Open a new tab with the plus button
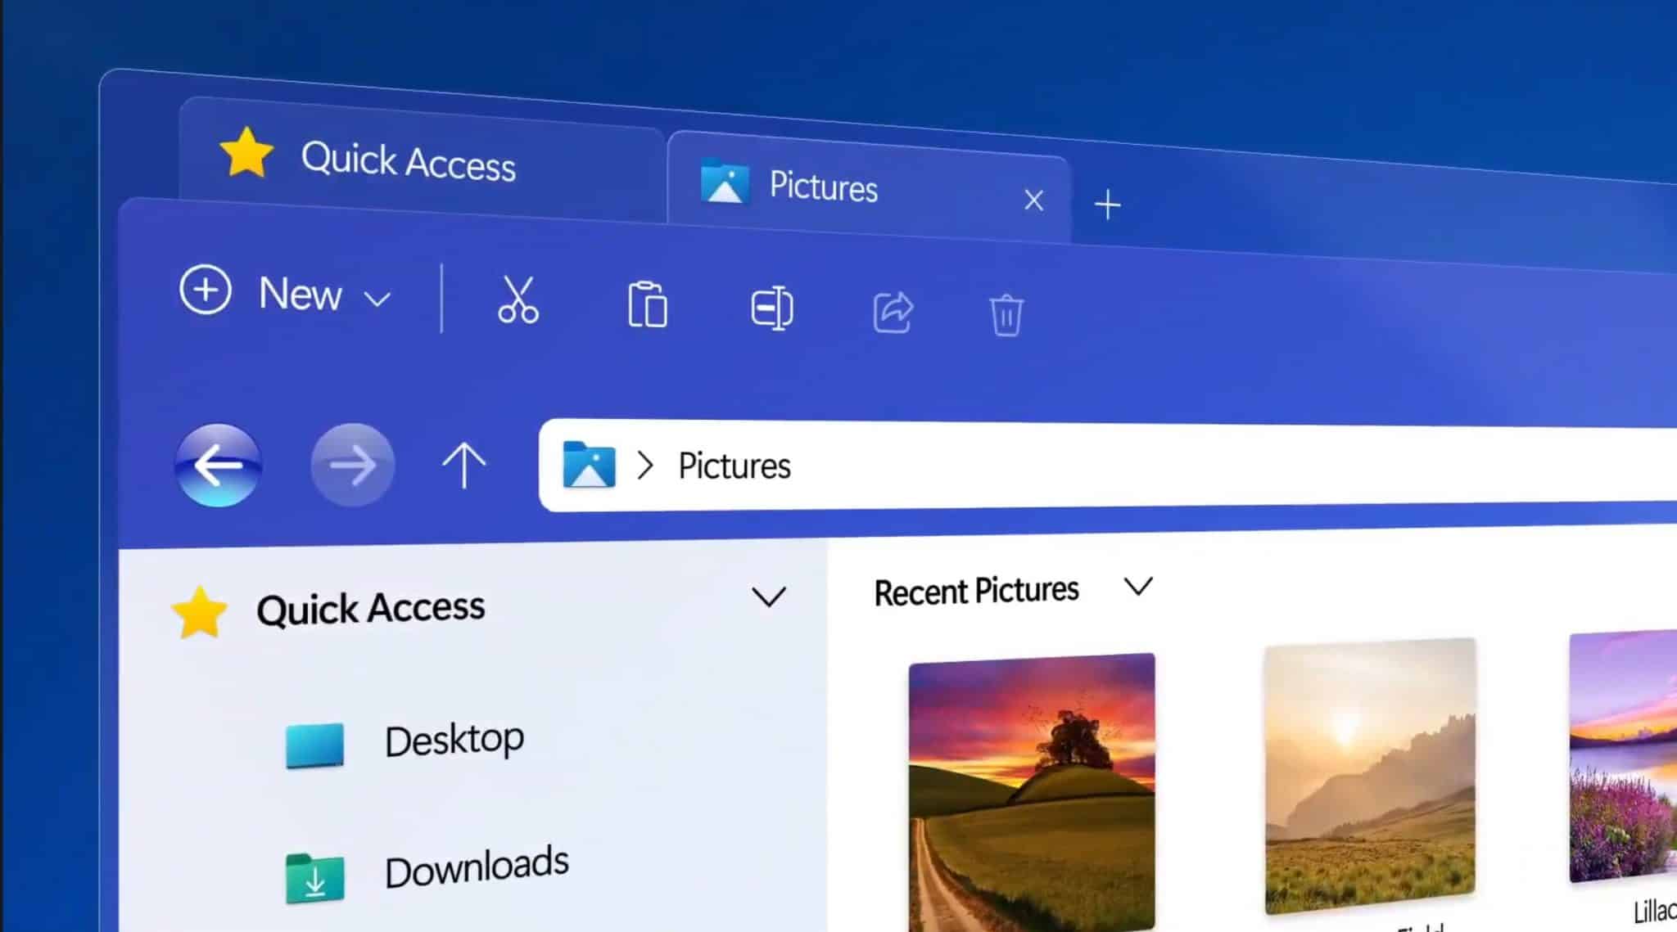This screenshot has width=1677, height=932. (1107, 204)
